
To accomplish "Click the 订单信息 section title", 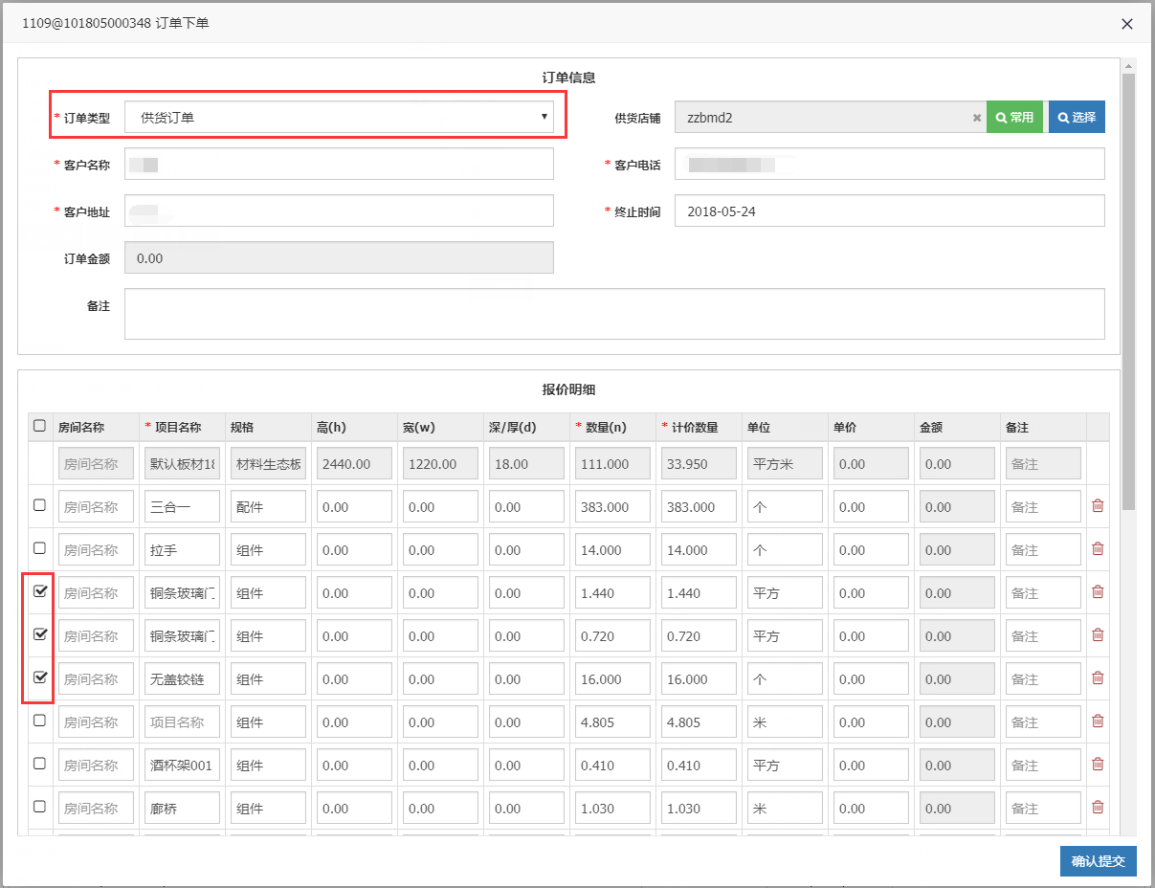I will coord(569,78).
